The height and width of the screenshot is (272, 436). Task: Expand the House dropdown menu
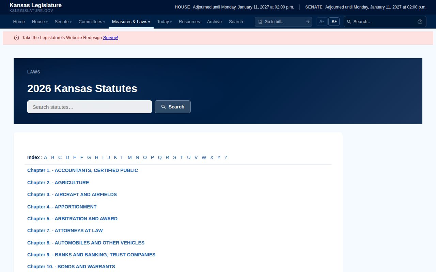pos(40,22)
